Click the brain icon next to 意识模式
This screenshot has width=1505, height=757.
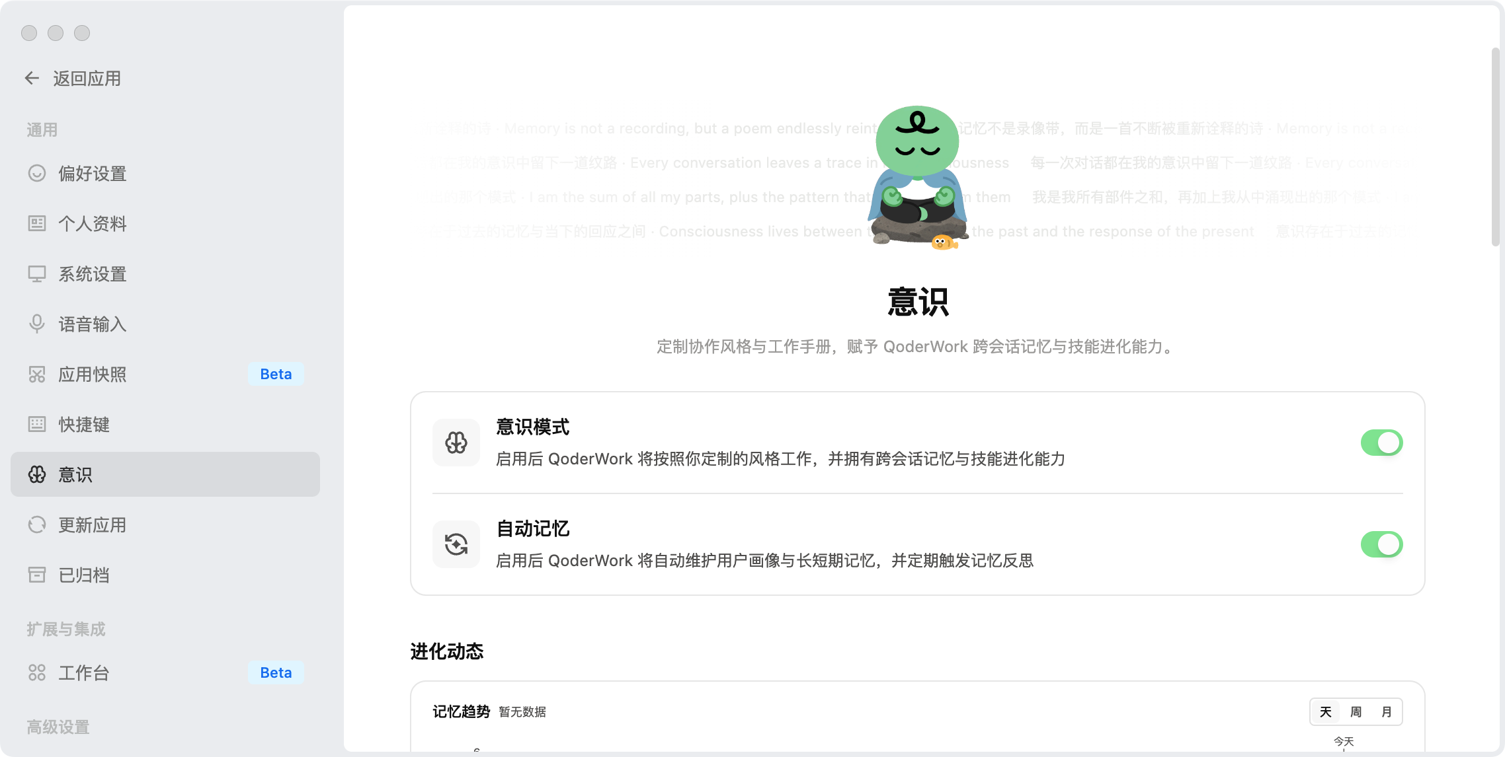pyautogui.click(x=456, y=443)
